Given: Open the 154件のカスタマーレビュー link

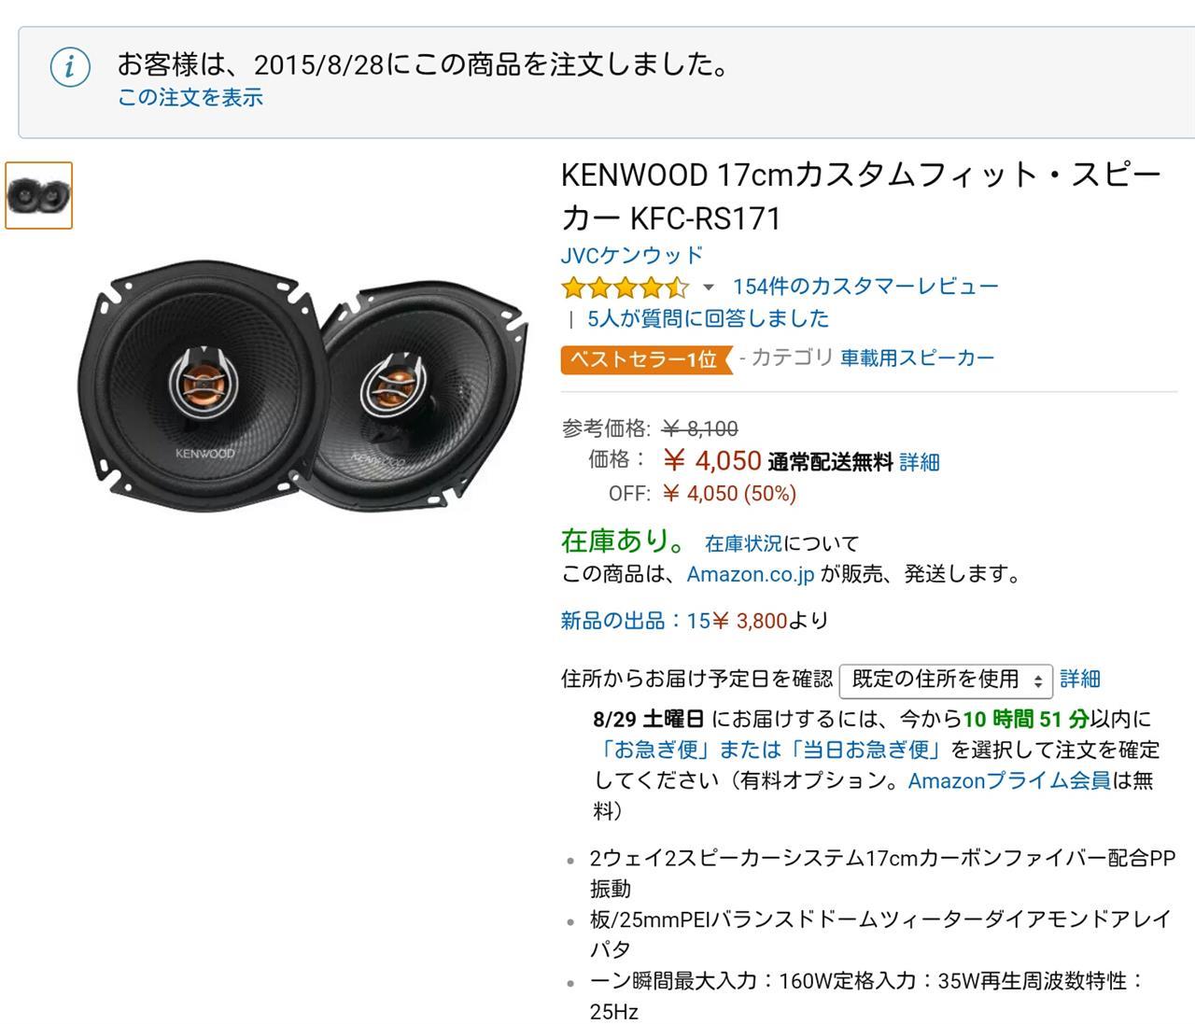Looking at the screenshot, I should 865,286.
